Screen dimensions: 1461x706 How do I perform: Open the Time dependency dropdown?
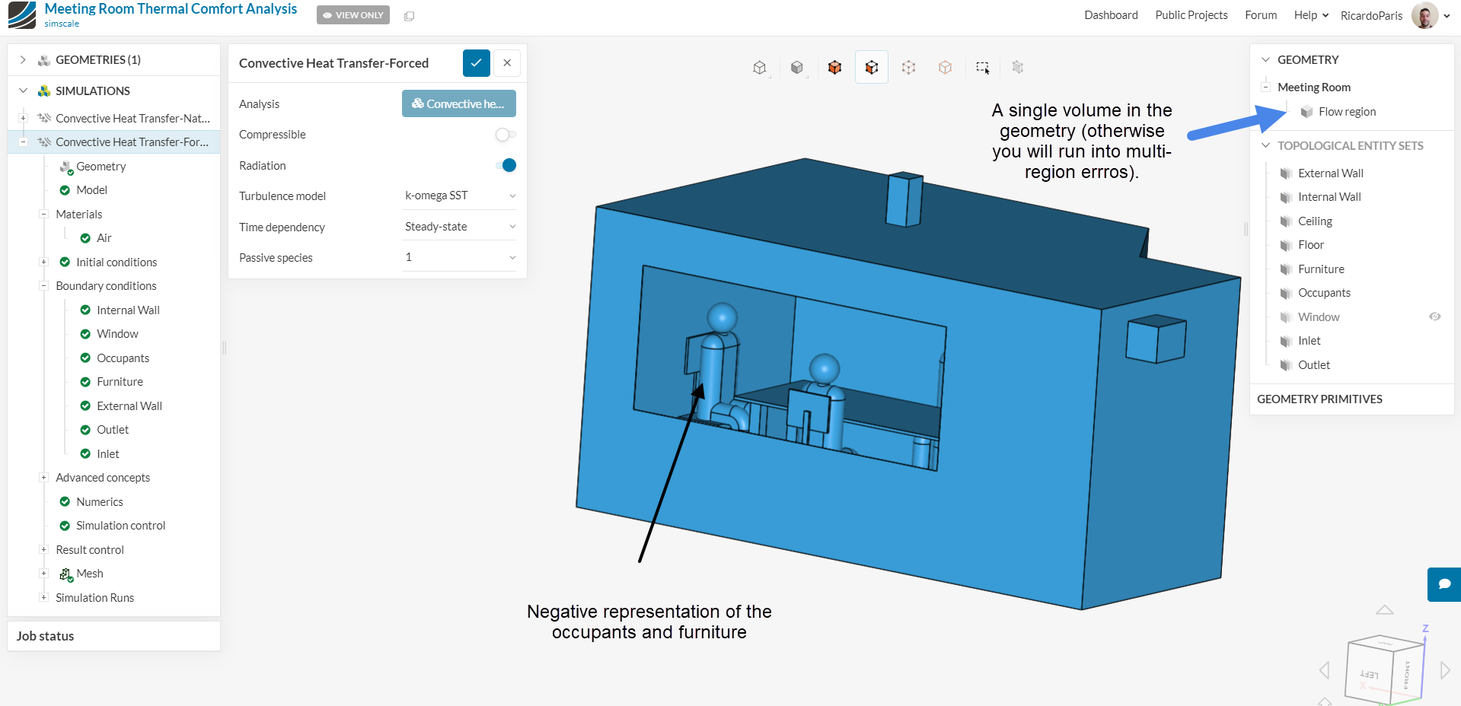(459, 227)
